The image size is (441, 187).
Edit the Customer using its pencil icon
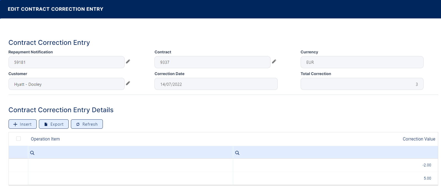pos(128,83)
